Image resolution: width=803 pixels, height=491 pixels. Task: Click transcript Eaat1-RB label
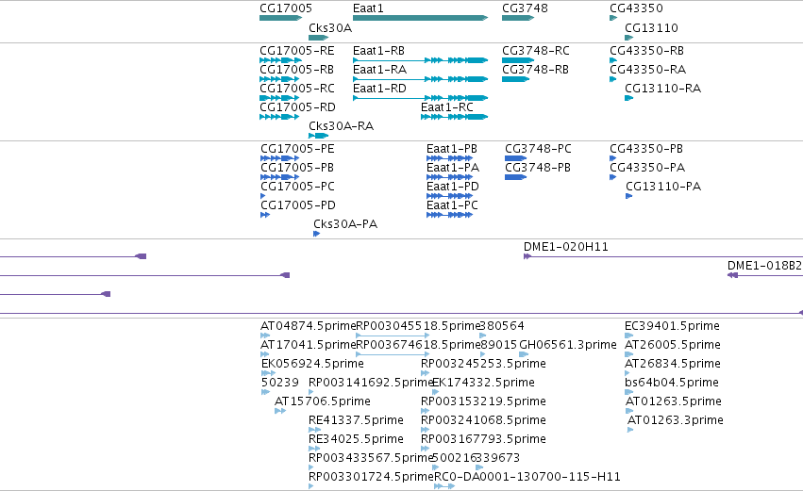pos(379,51)
